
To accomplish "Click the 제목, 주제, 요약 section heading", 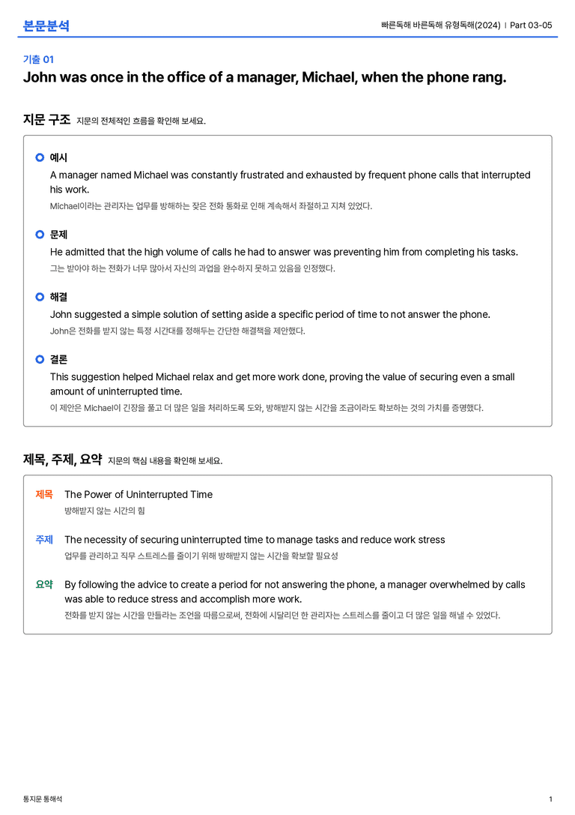I will (62, 460).
